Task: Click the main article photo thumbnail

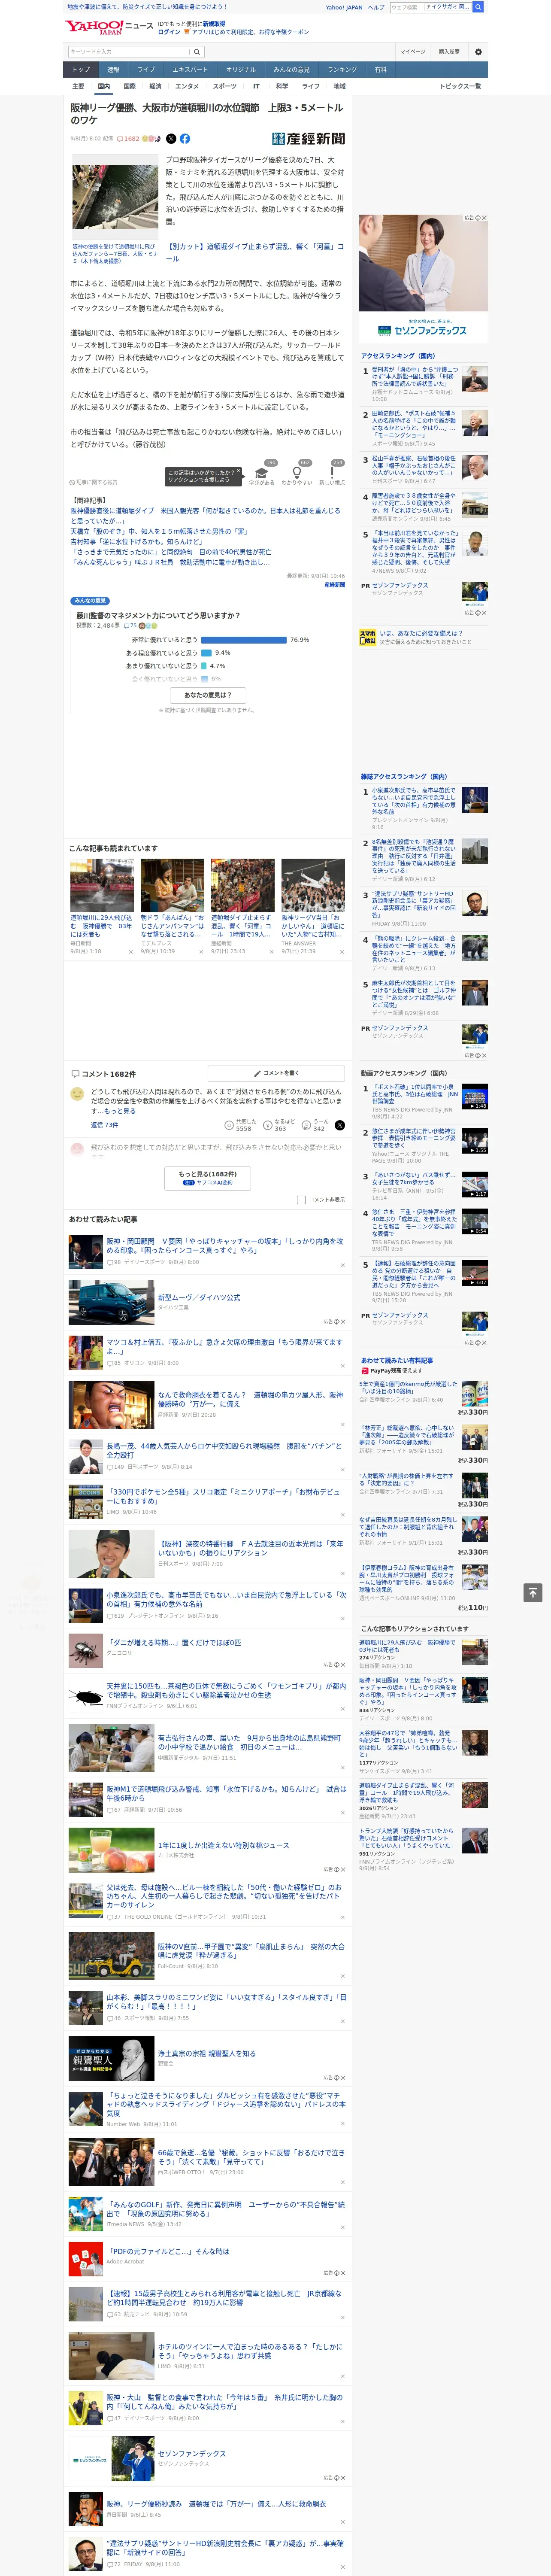Action: tap(114, 197)
